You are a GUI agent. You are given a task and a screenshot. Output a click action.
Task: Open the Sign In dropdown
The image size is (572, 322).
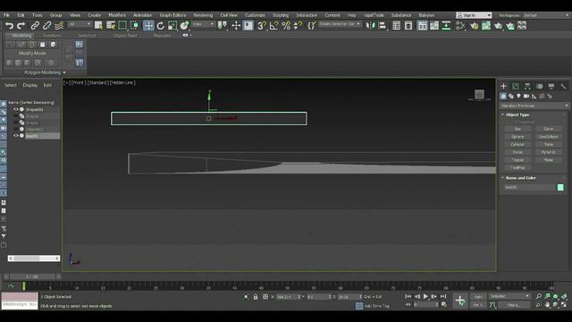coord(474,15)
